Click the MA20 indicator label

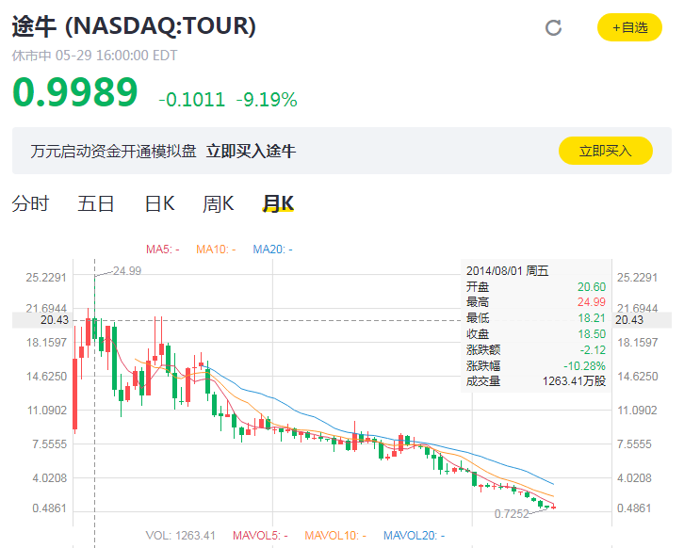tap(272, 250)
